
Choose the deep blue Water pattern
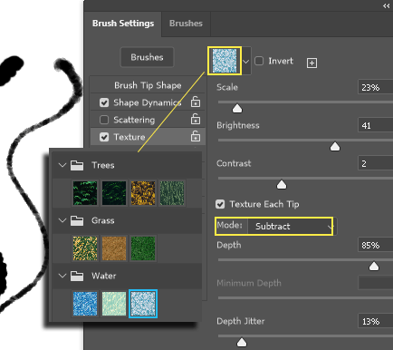[x=85, y=304]
